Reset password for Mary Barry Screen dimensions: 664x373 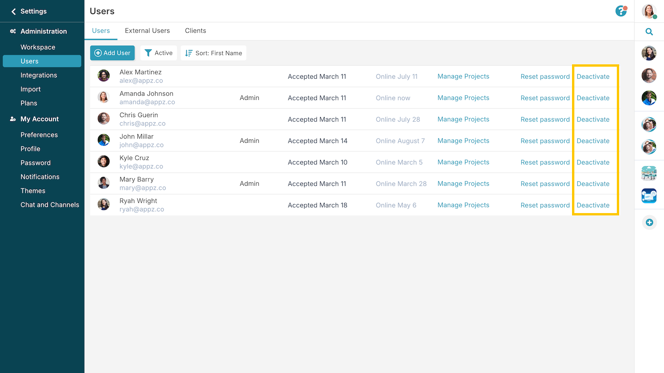[x=545, y=184]
